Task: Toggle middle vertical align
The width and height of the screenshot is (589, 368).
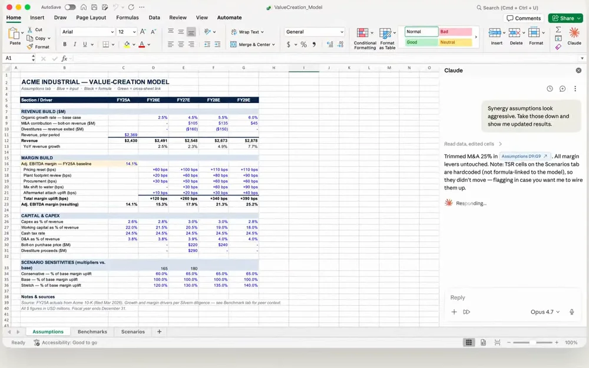Action: tap(181, 32)
